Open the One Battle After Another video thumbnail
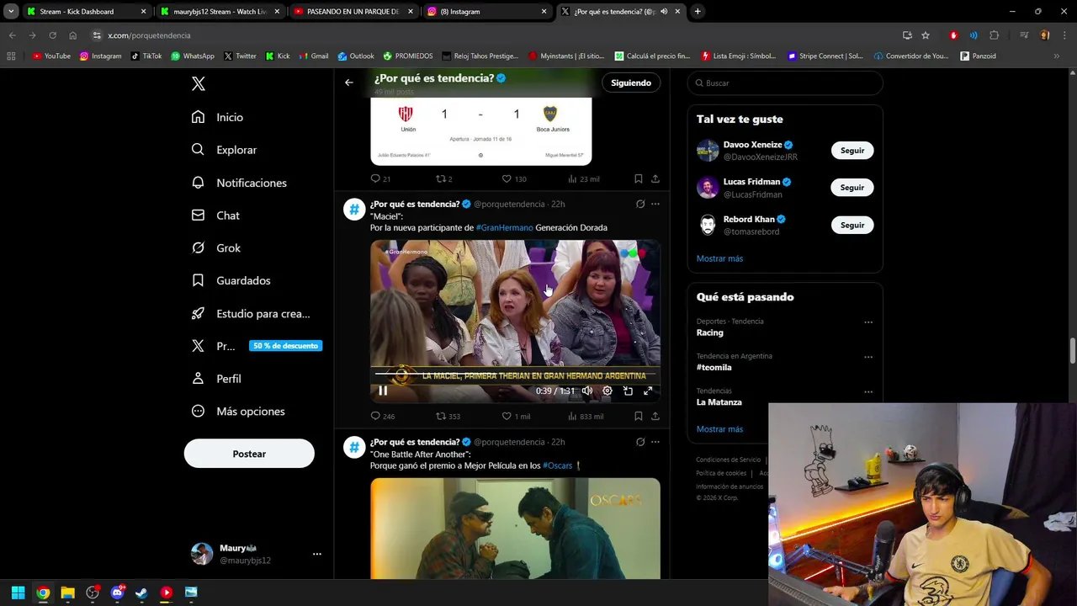Viewport: 1077px width, 606px height. tap(515, 528)
